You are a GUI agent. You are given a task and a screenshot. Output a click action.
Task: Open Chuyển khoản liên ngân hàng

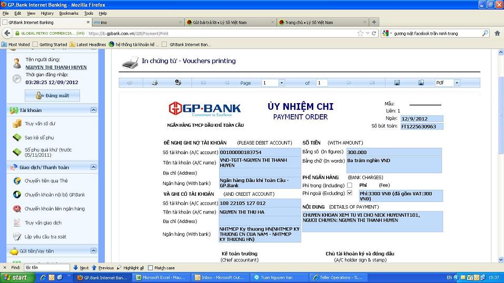tap(55, 209)
